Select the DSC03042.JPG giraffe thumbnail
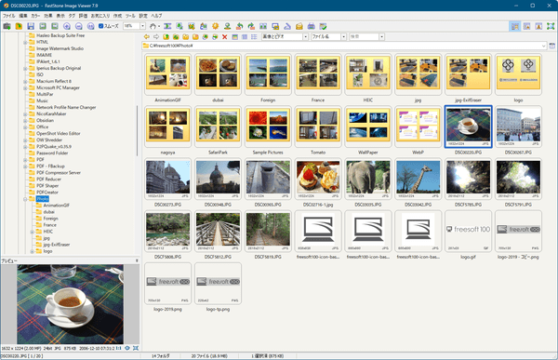Image resolution: width=558 pixels, height=360 pixels. (418, 179)
